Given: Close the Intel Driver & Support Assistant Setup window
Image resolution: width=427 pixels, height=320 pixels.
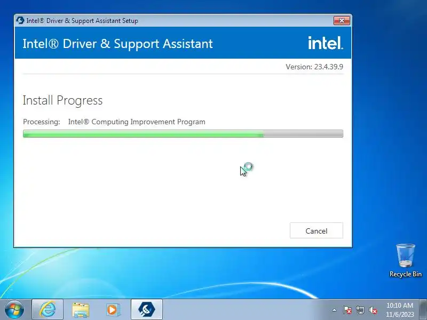Looking at the screenshot, I should 342,20.
